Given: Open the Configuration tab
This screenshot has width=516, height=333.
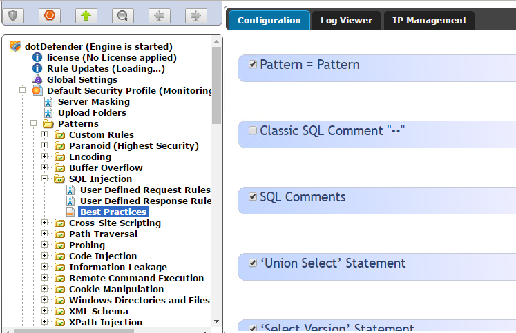Looking at the screenshot, I should point(269,21).
